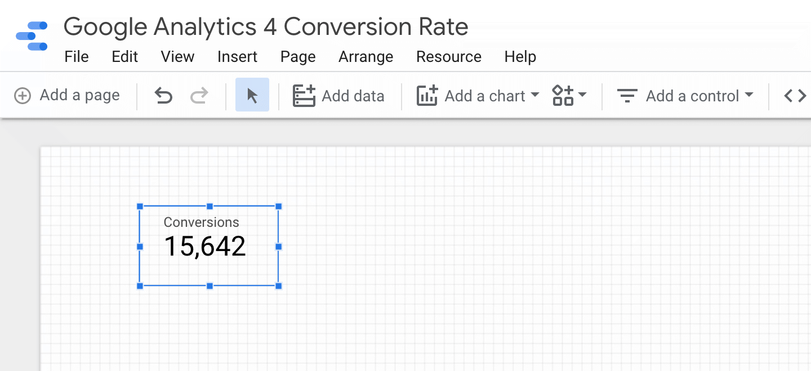Open the Resource menu
The height and width of the screenshot is (371, 811).
(448, 56)
